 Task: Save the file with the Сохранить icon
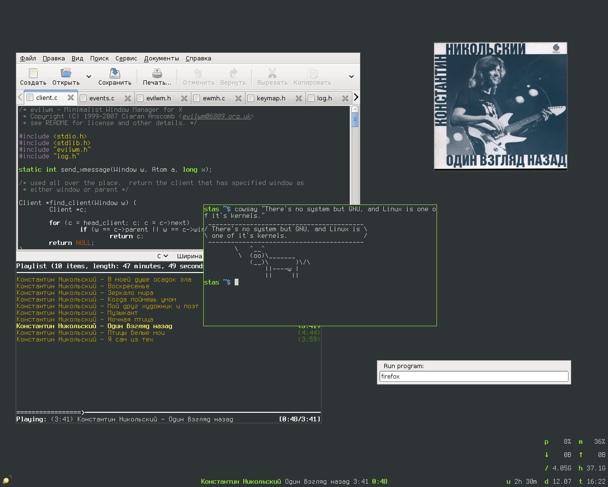tap(114, 73)
